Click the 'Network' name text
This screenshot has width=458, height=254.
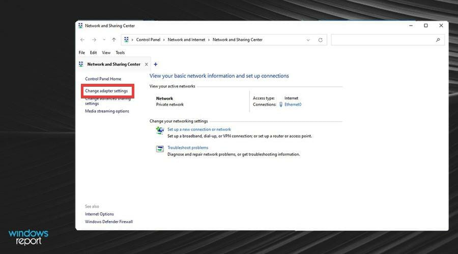click(164, 99)
